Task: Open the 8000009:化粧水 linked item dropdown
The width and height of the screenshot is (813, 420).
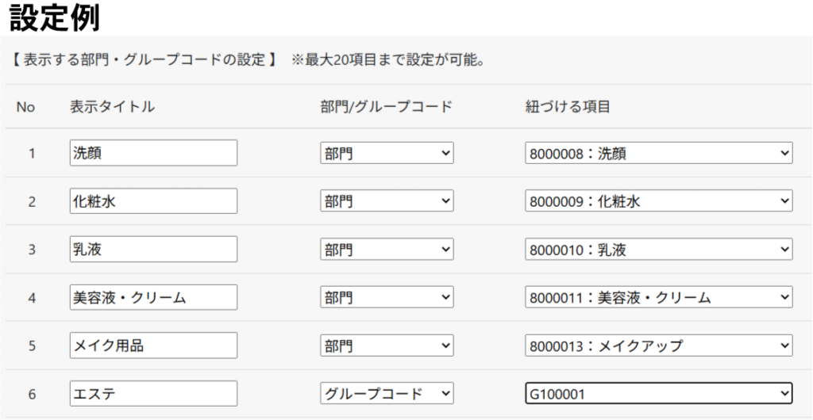Action: 658,201
